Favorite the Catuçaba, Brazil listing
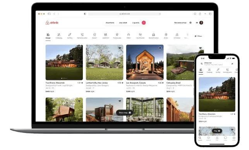 201,48
